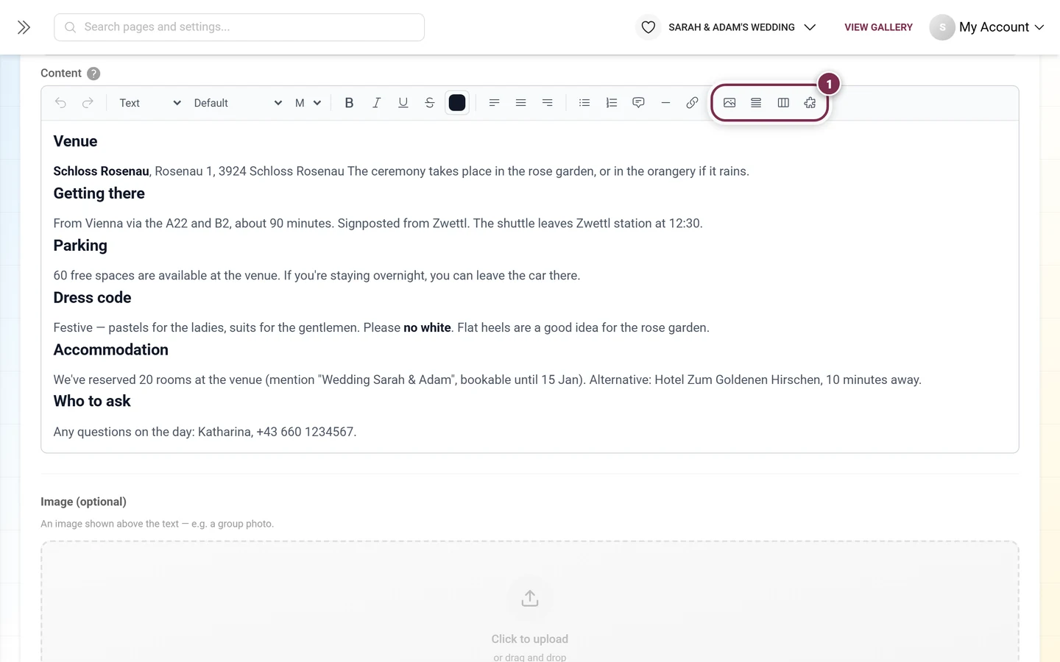Insert a hyperlink
Viewport: 1060px width, 662px height.
pyautogui.click(x=692, y=103)
